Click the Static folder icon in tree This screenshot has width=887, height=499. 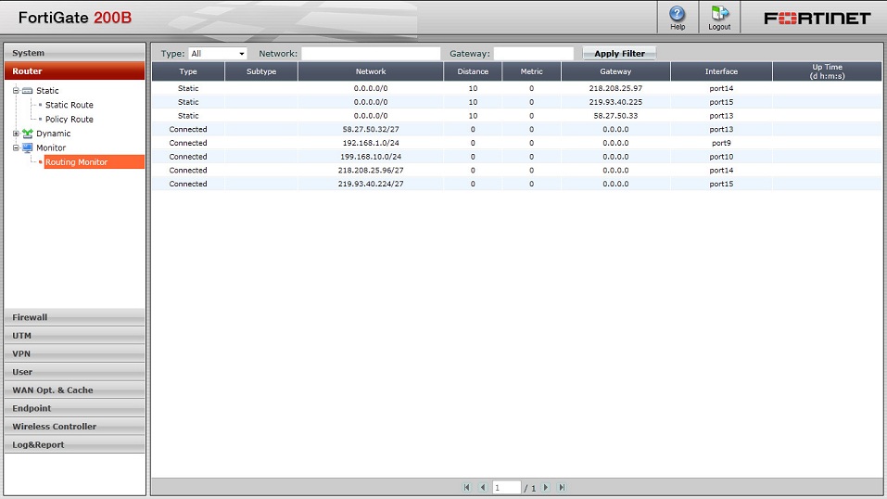(27, 91)
